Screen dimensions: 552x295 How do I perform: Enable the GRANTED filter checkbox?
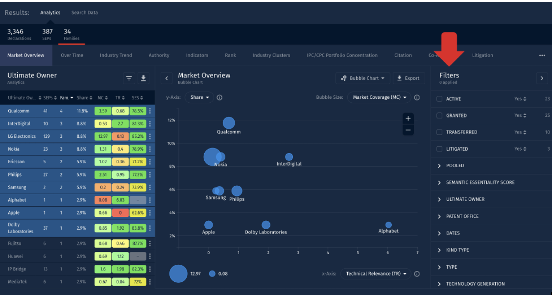439,115
